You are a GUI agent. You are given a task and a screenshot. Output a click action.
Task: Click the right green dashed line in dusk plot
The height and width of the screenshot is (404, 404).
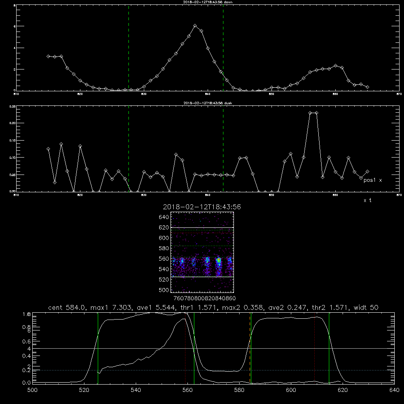click(223, 149)
